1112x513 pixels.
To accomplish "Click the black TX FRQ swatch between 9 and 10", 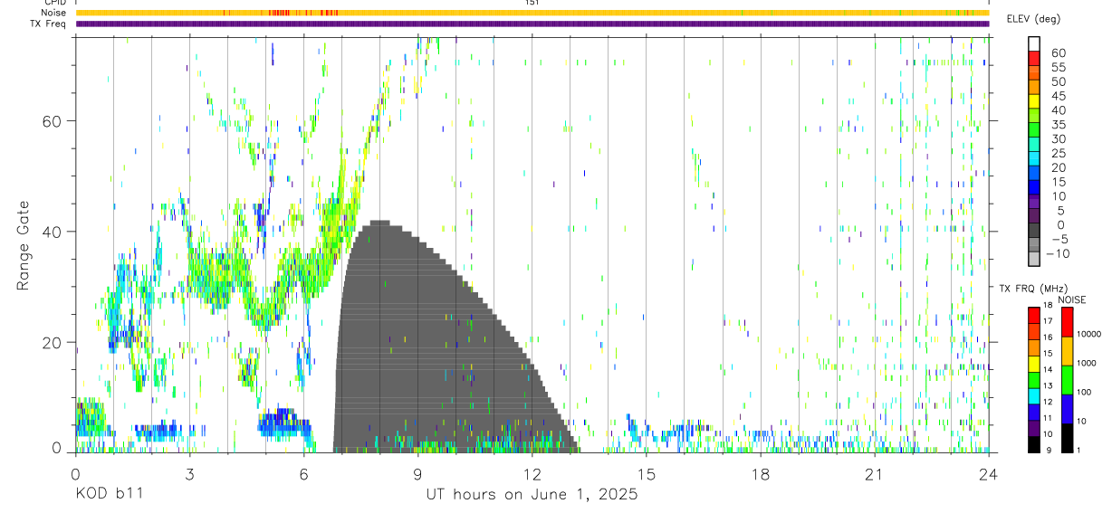I will (1034, 443).
